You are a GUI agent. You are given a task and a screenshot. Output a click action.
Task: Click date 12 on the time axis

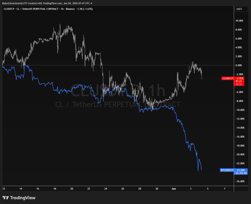pyautogui.click(x=4, y=189)
